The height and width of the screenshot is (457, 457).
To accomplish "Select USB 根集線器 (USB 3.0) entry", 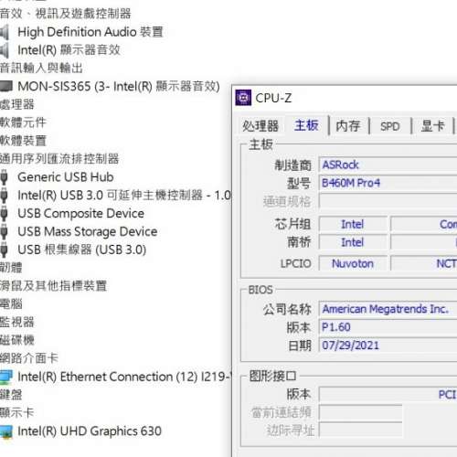I will pos(82,250).
